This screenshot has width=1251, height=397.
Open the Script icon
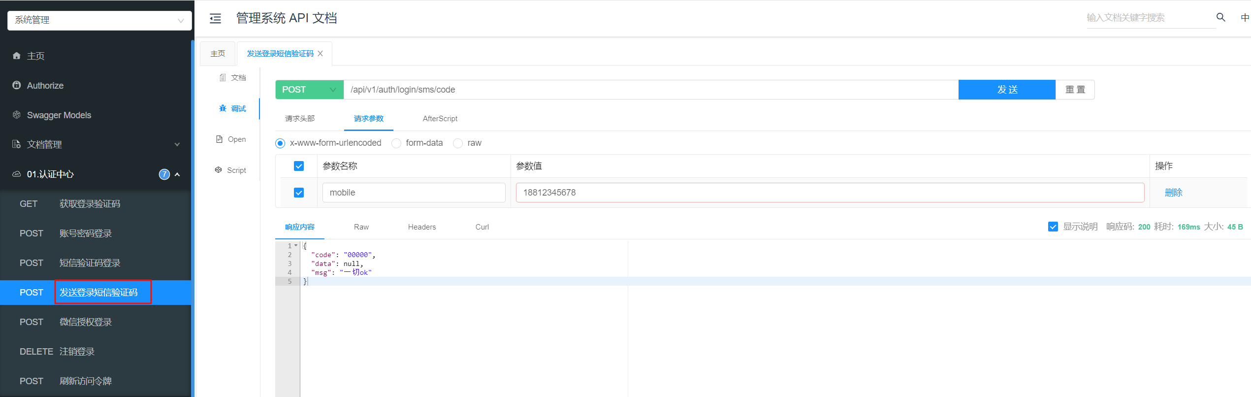(x=219, y=170)
